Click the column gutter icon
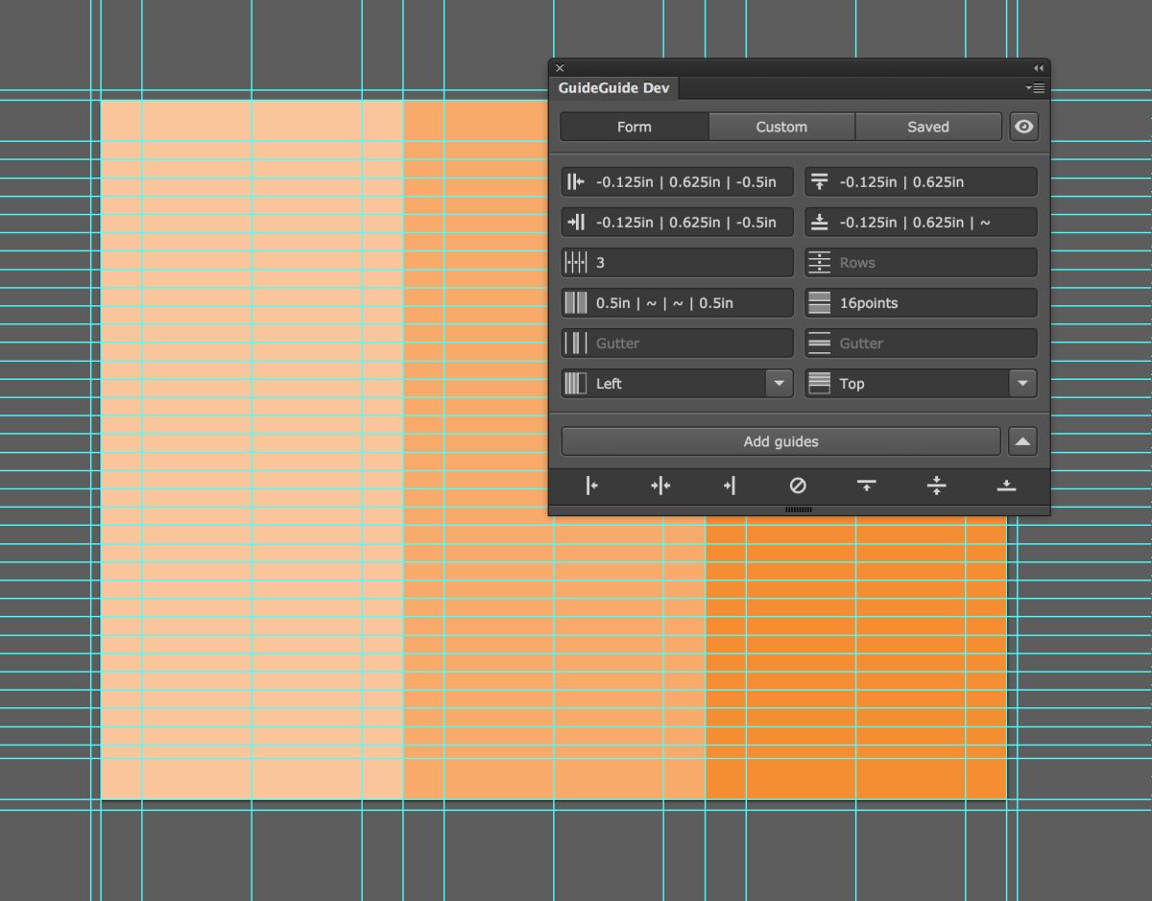This screenshot has height=901, width=1152. click(x=575, y=343)
